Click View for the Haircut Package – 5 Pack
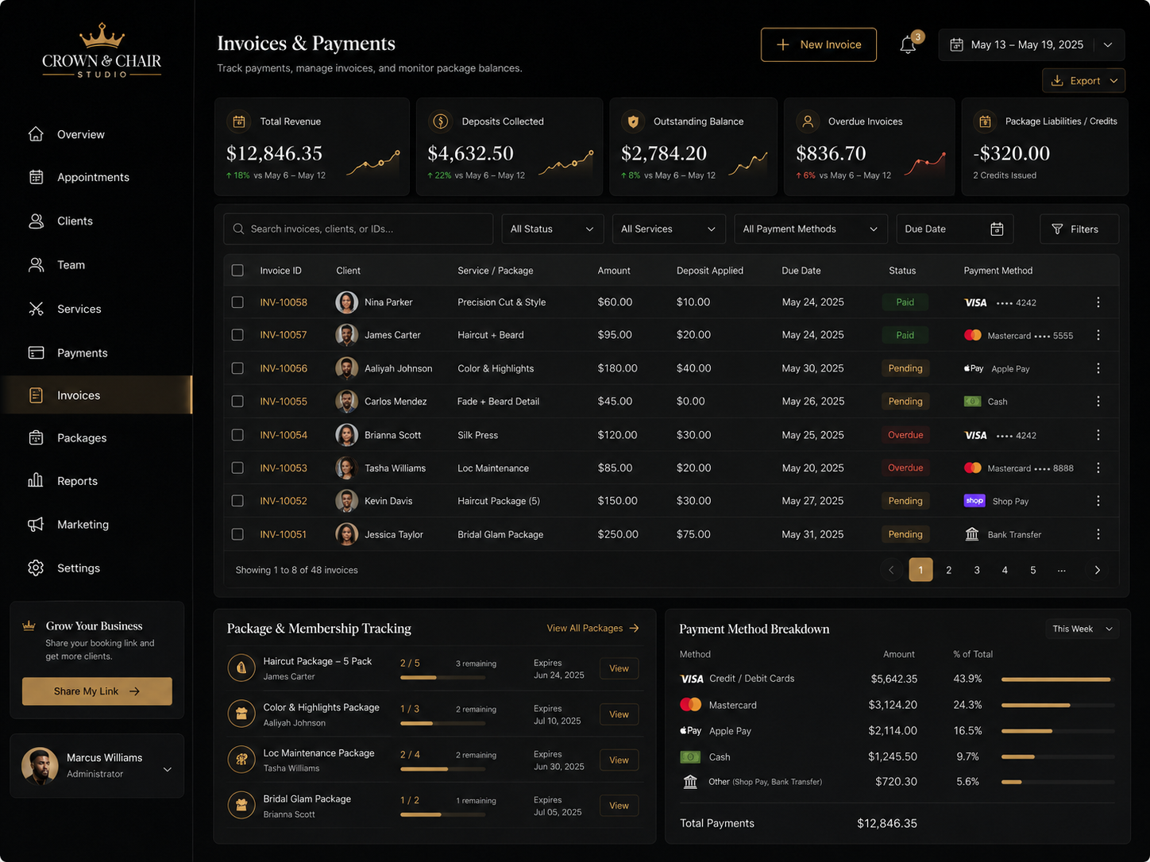This screenshot has height=862, width=1150. click(619, 668)
